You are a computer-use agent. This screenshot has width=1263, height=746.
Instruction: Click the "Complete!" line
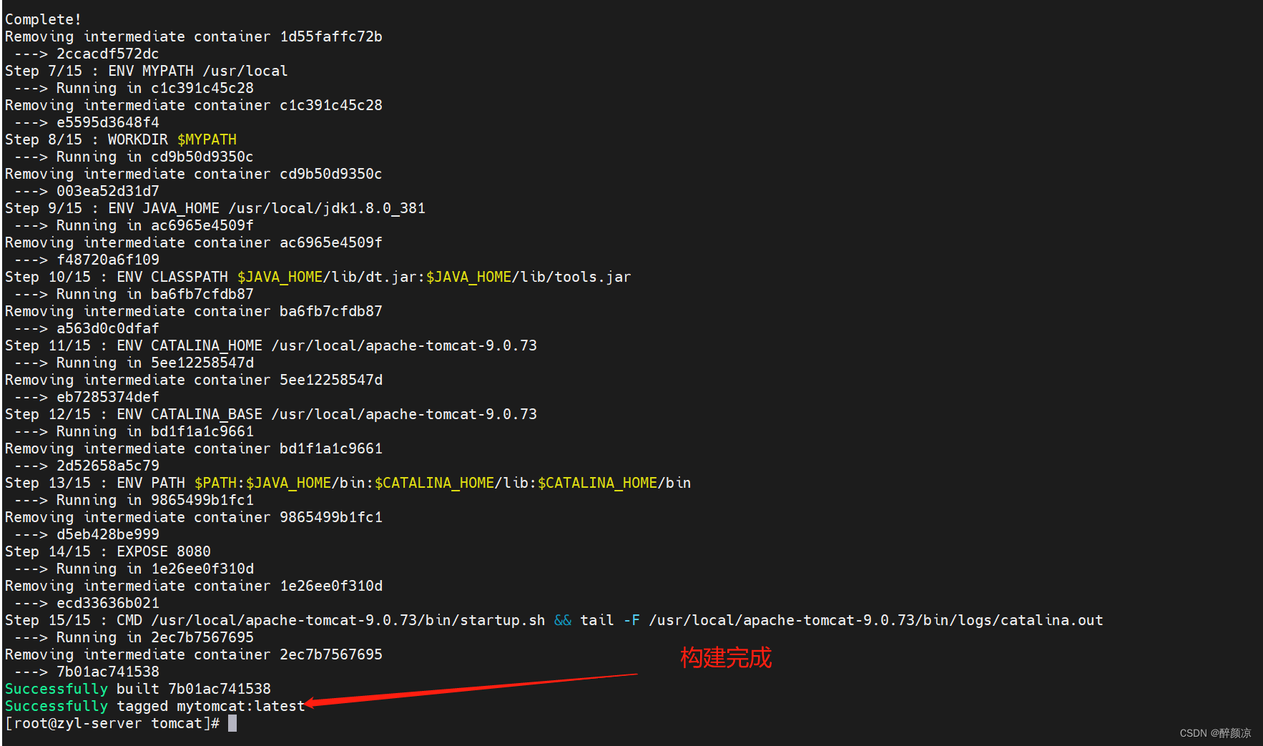(x=44, y=19)
